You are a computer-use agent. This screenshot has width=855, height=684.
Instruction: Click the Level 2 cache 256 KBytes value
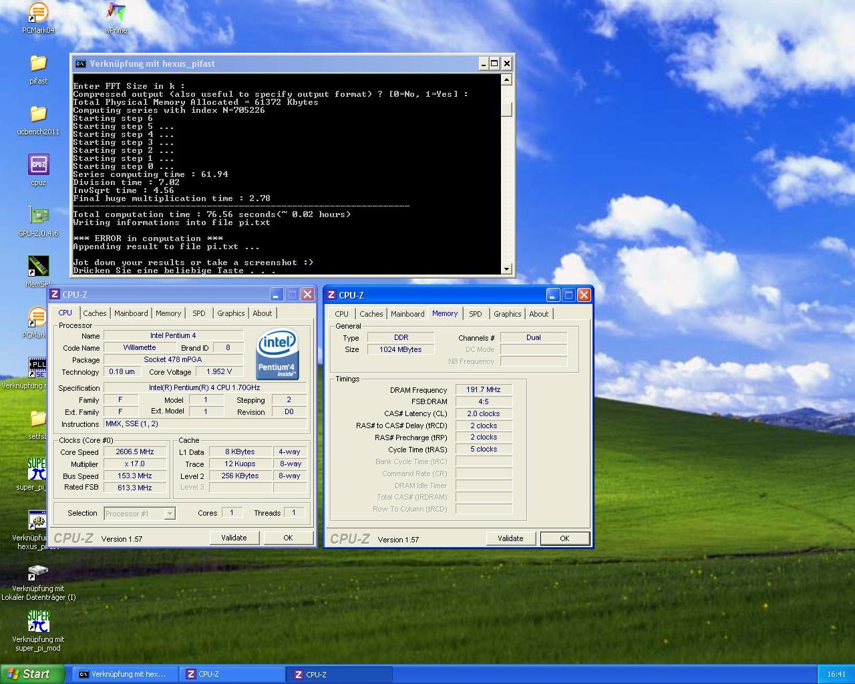tap(240, 476)
